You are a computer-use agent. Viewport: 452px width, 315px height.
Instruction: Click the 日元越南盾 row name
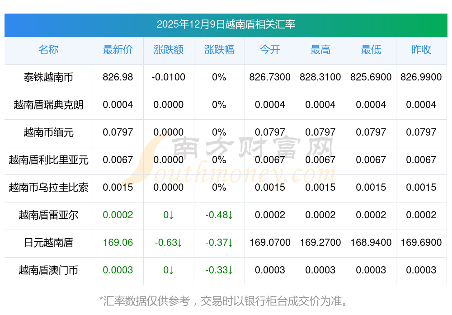pos(48,243)
